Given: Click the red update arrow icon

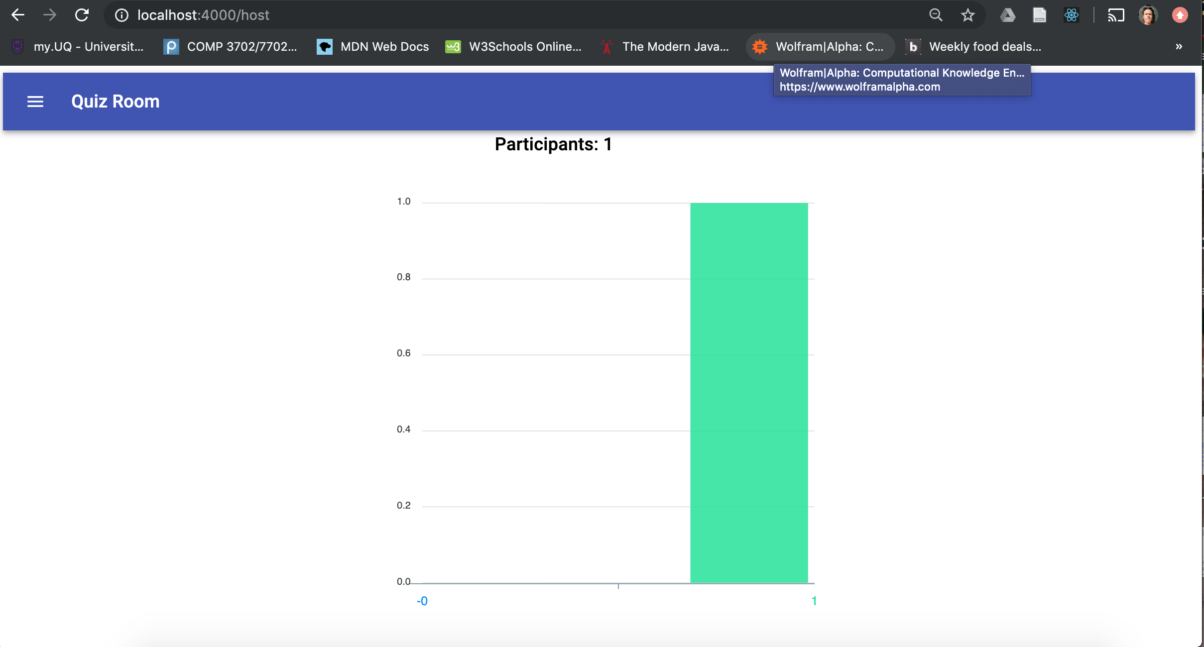Looking at the screenshot, I should coord(1180,15).
